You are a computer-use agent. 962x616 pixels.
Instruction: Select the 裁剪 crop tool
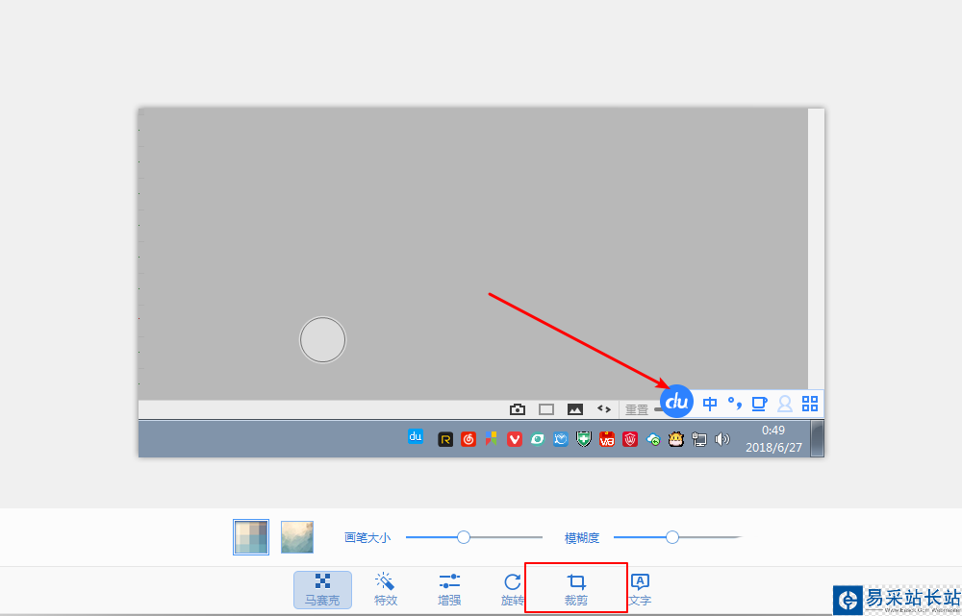pos(576,590)
